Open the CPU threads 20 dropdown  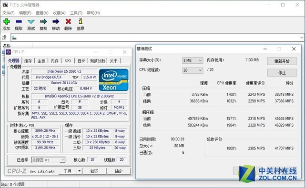pyautogui.click(x=193, y=70)
